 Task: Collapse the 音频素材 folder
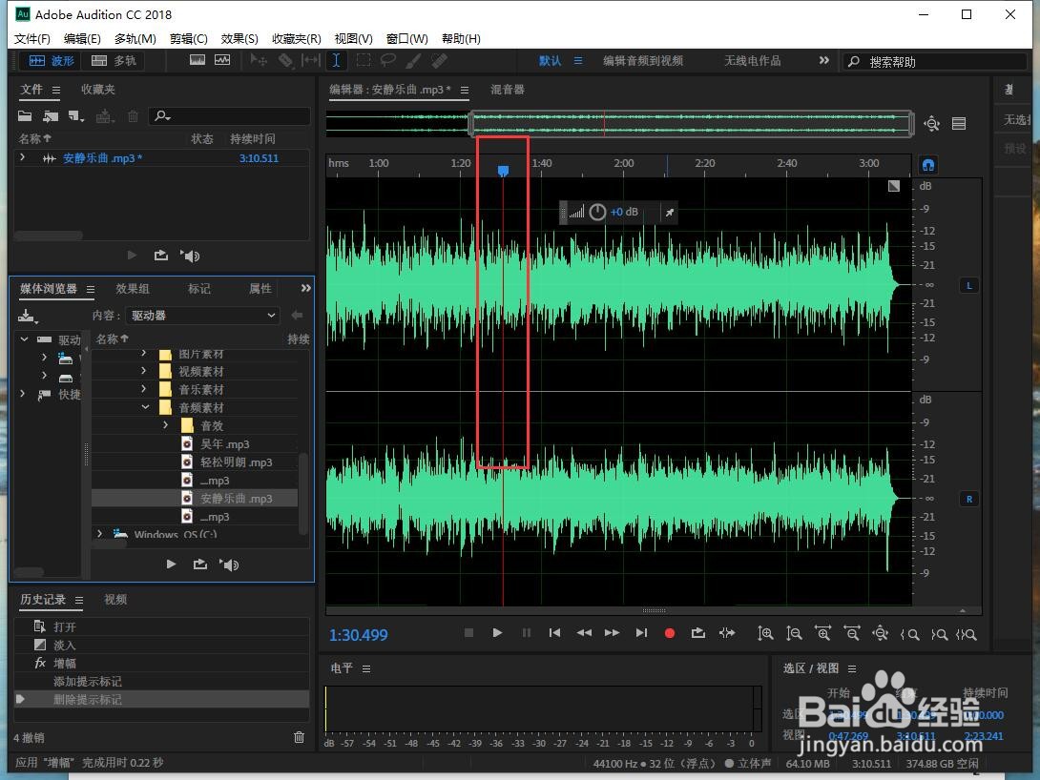(145, 407)
